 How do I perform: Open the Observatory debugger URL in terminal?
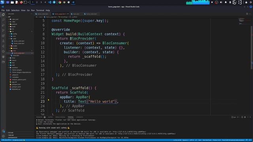pos(129,132)
